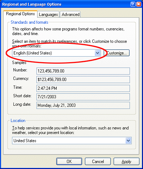Click the Currency: label
This screenshot has height=169, width=143.
21,78
